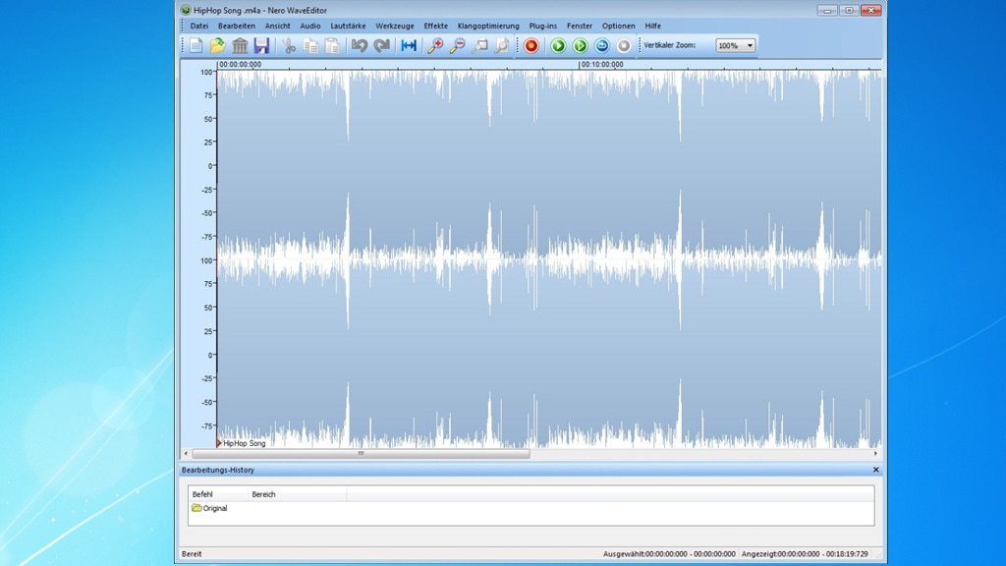Viewport: 1006px width, 566px height.
Task: Copy the waveform selection
Action: click(311, 45)
